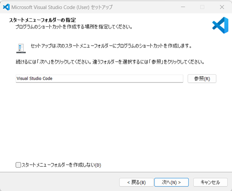This screenshot has width=232, height=191.
Task: Click the greyed-out maximize button
Action: pyautogui.click(x=202, y=7)
